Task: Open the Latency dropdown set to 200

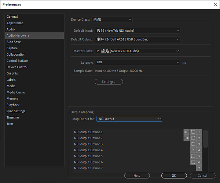Action: coord(137,63)
